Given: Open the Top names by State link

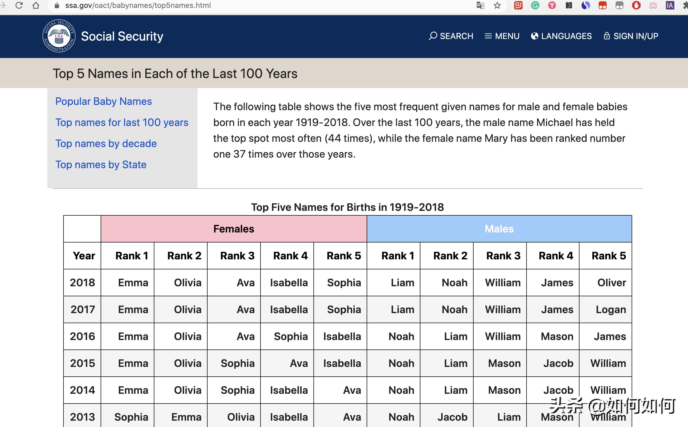Looking at the screenshot, I should click(101, 165).
